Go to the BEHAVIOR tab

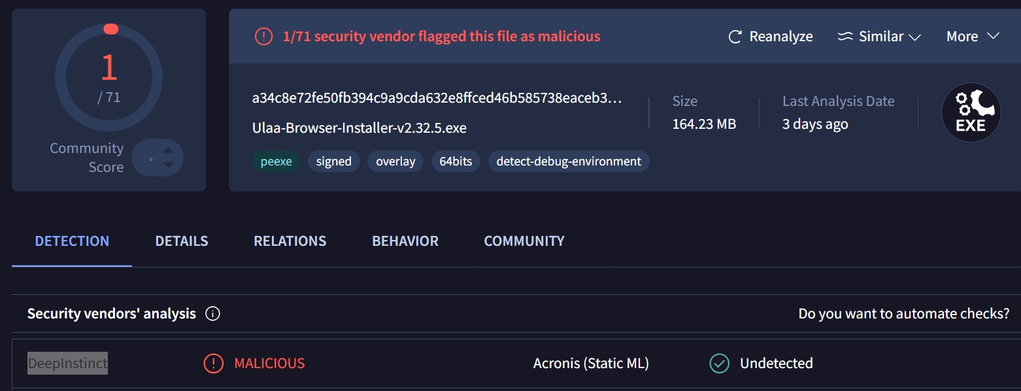click(x=405, y=241)
